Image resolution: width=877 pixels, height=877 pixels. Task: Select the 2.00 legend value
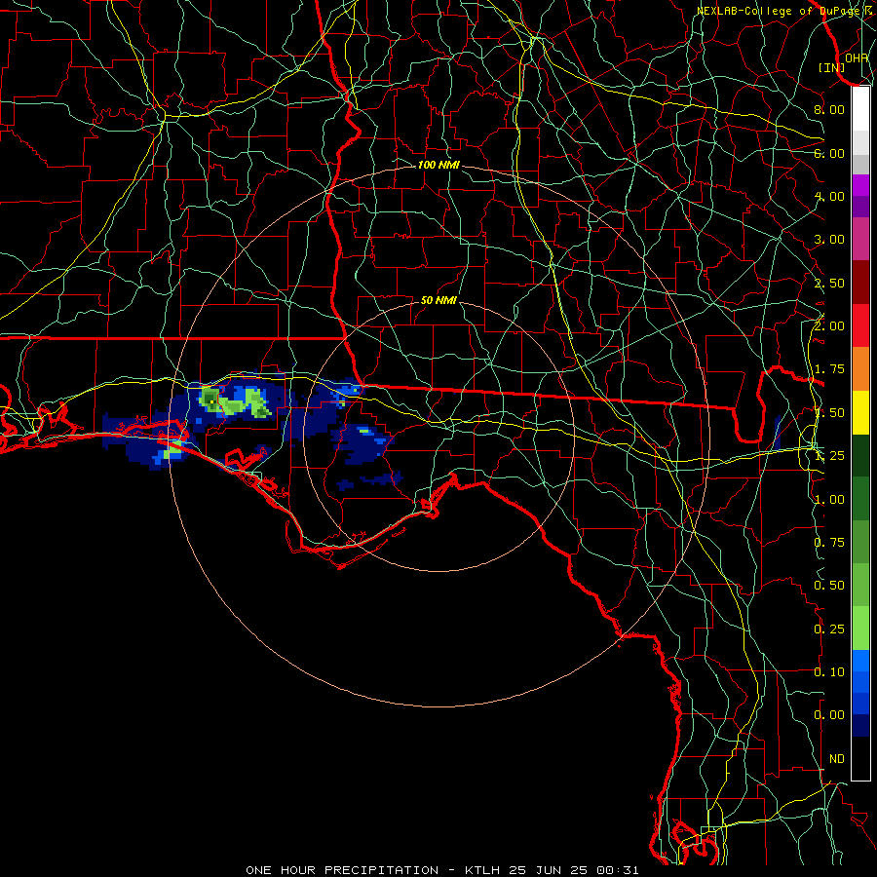[829, 326]
